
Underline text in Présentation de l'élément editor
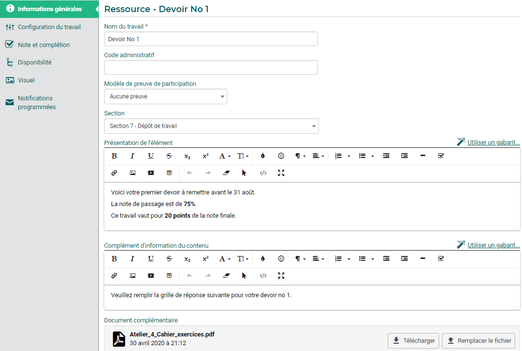(151, 156)
